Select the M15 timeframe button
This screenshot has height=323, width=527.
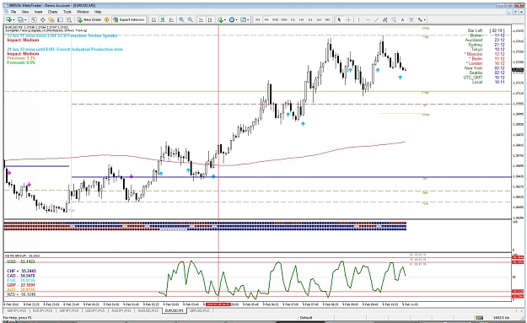pyautogui.click(x=275, y=20)
